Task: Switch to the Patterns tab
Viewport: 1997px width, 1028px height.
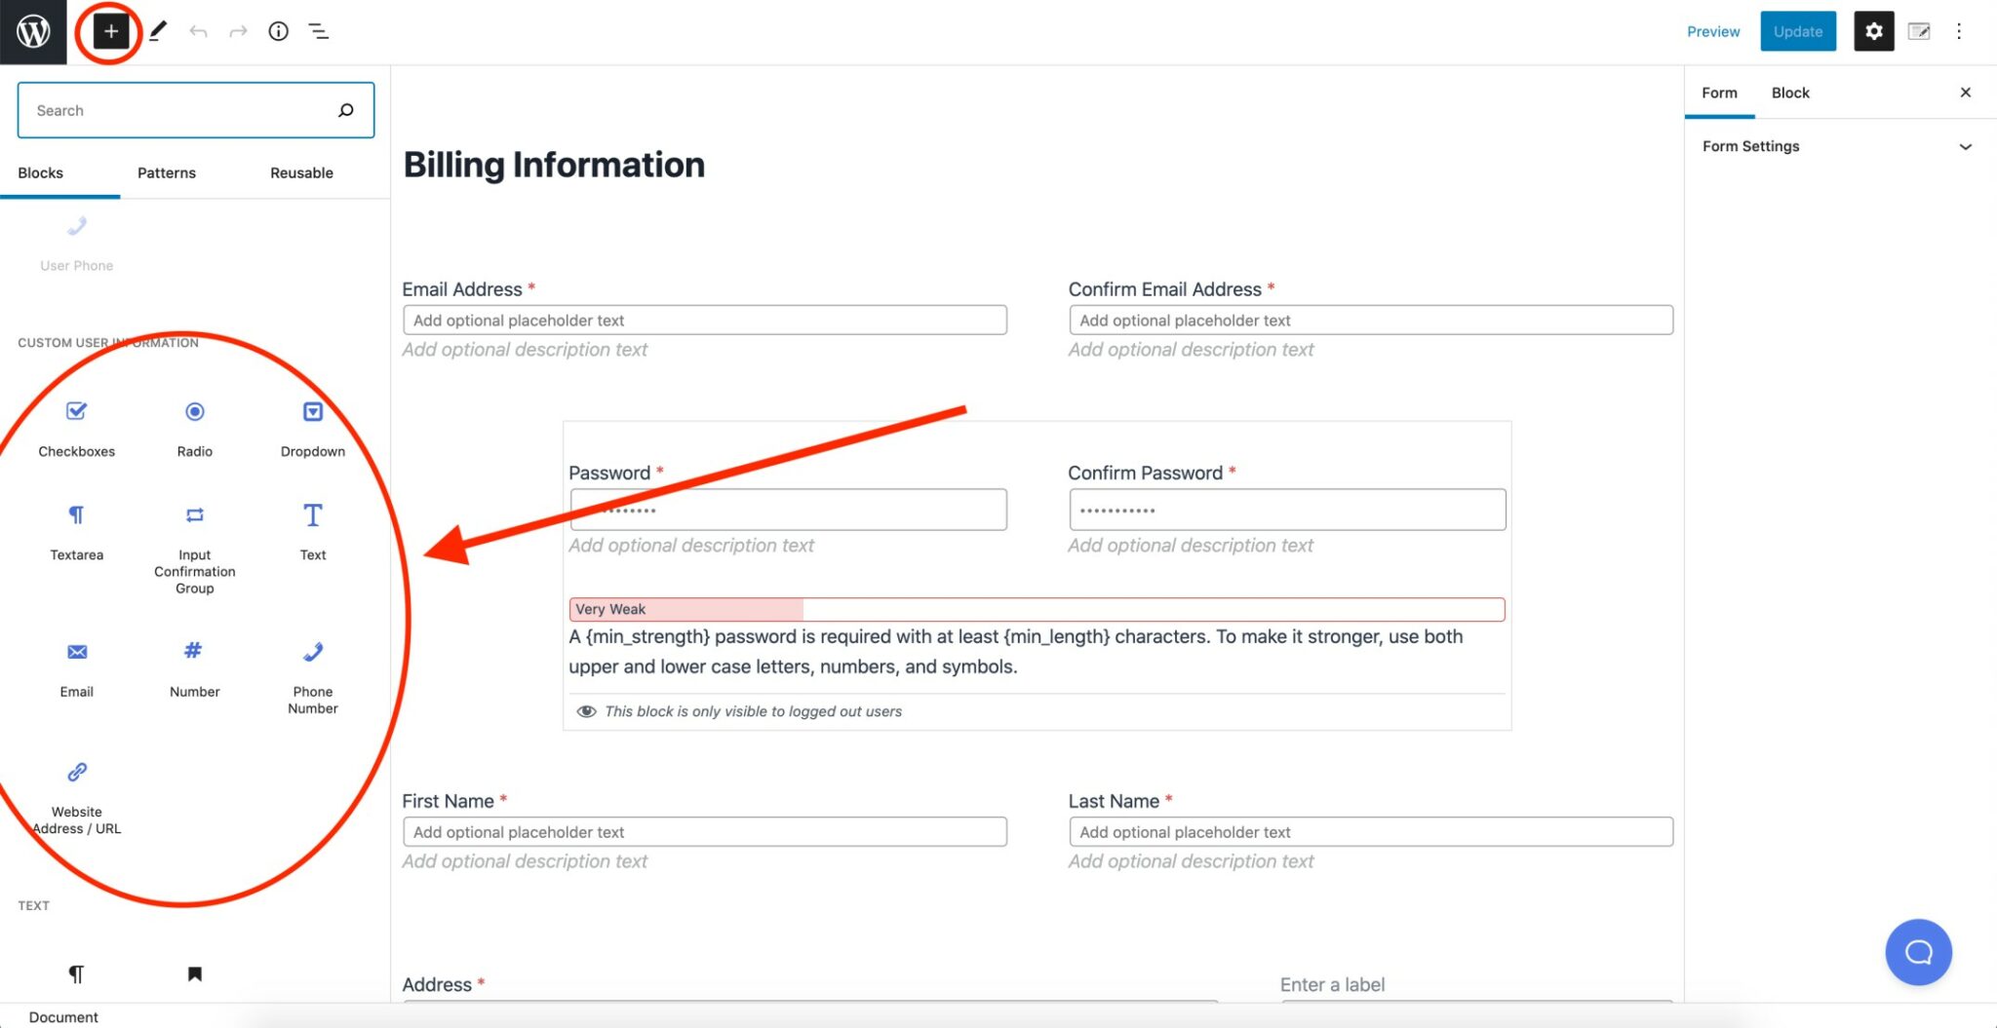Action: (x=166, y=172)
